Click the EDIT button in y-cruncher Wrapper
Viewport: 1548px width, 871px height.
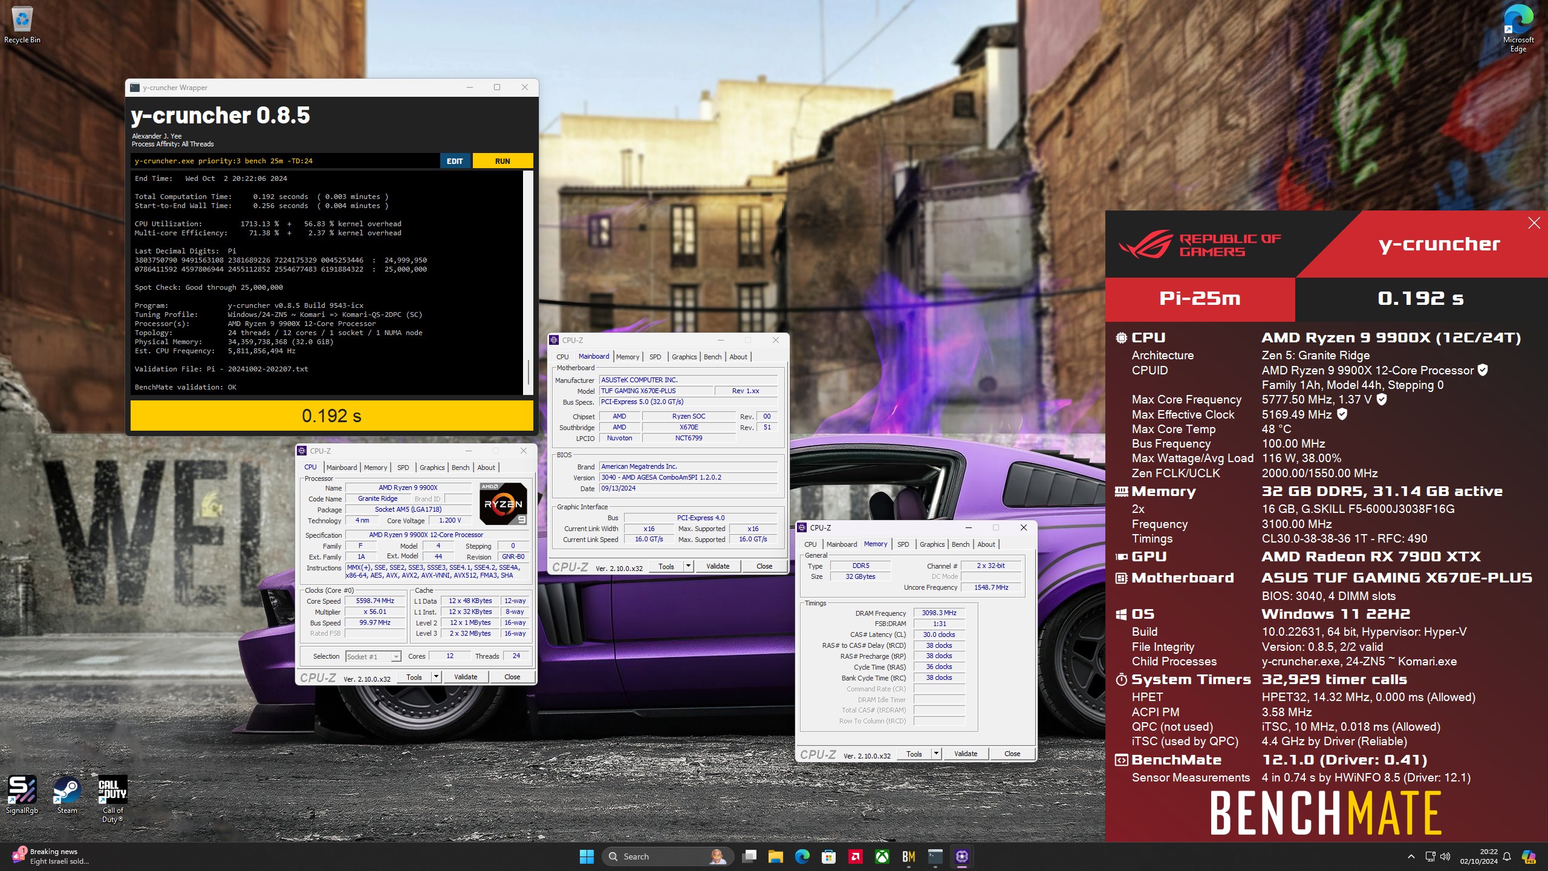[x=455, y=161]
